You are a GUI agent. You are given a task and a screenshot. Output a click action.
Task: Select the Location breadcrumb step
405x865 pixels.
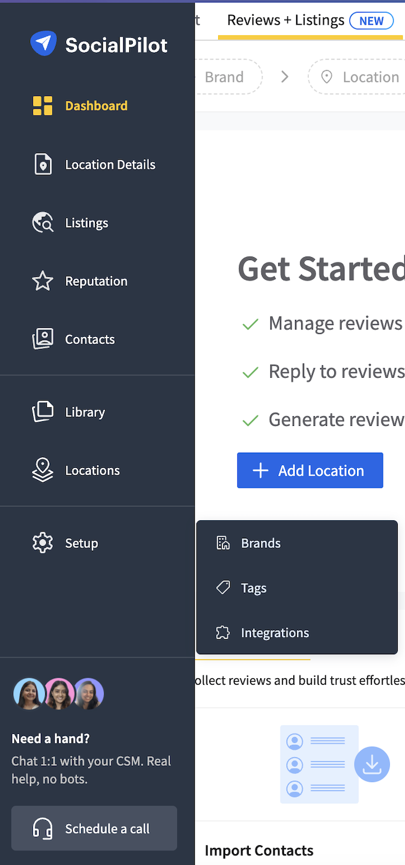coord(357,77)
